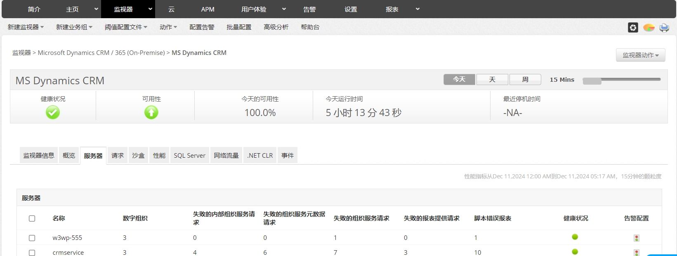Open the 动作 dropdown
677x256 pixels.
(x=168, y=27)
